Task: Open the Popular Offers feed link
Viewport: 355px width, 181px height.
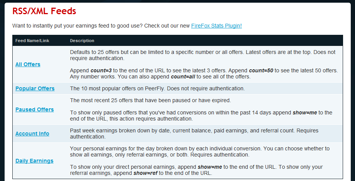Action: (35, 88)
